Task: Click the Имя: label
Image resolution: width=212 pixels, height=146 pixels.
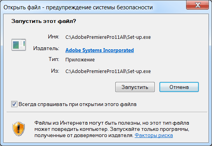Action: [x=53, y=36]
